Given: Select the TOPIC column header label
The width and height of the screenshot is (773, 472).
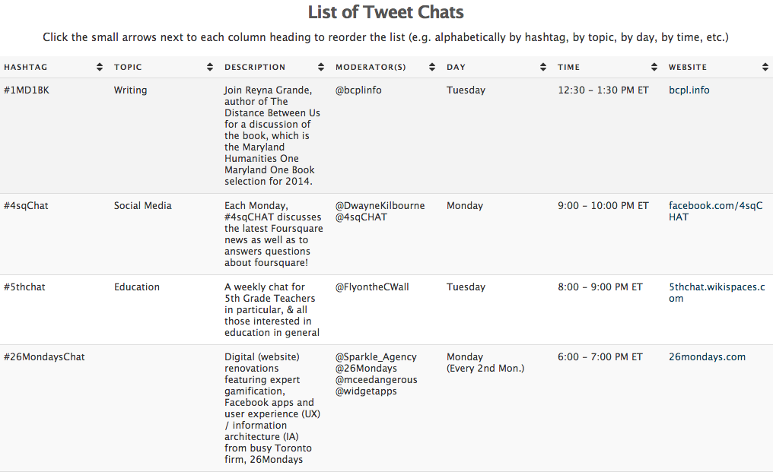Looking at the screenshot, I should click(128, 67).
